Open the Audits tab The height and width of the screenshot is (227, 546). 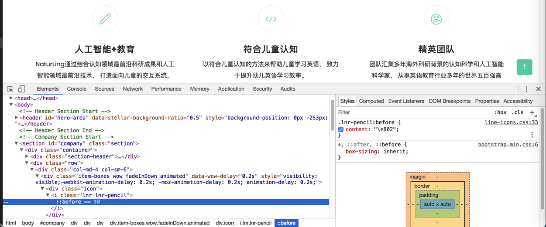tap(288, 89)
